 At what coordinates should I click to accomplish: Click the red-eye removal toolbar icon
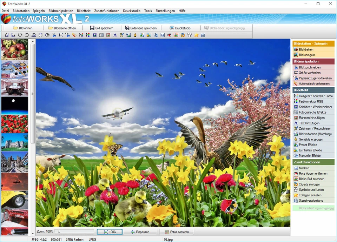169,35
